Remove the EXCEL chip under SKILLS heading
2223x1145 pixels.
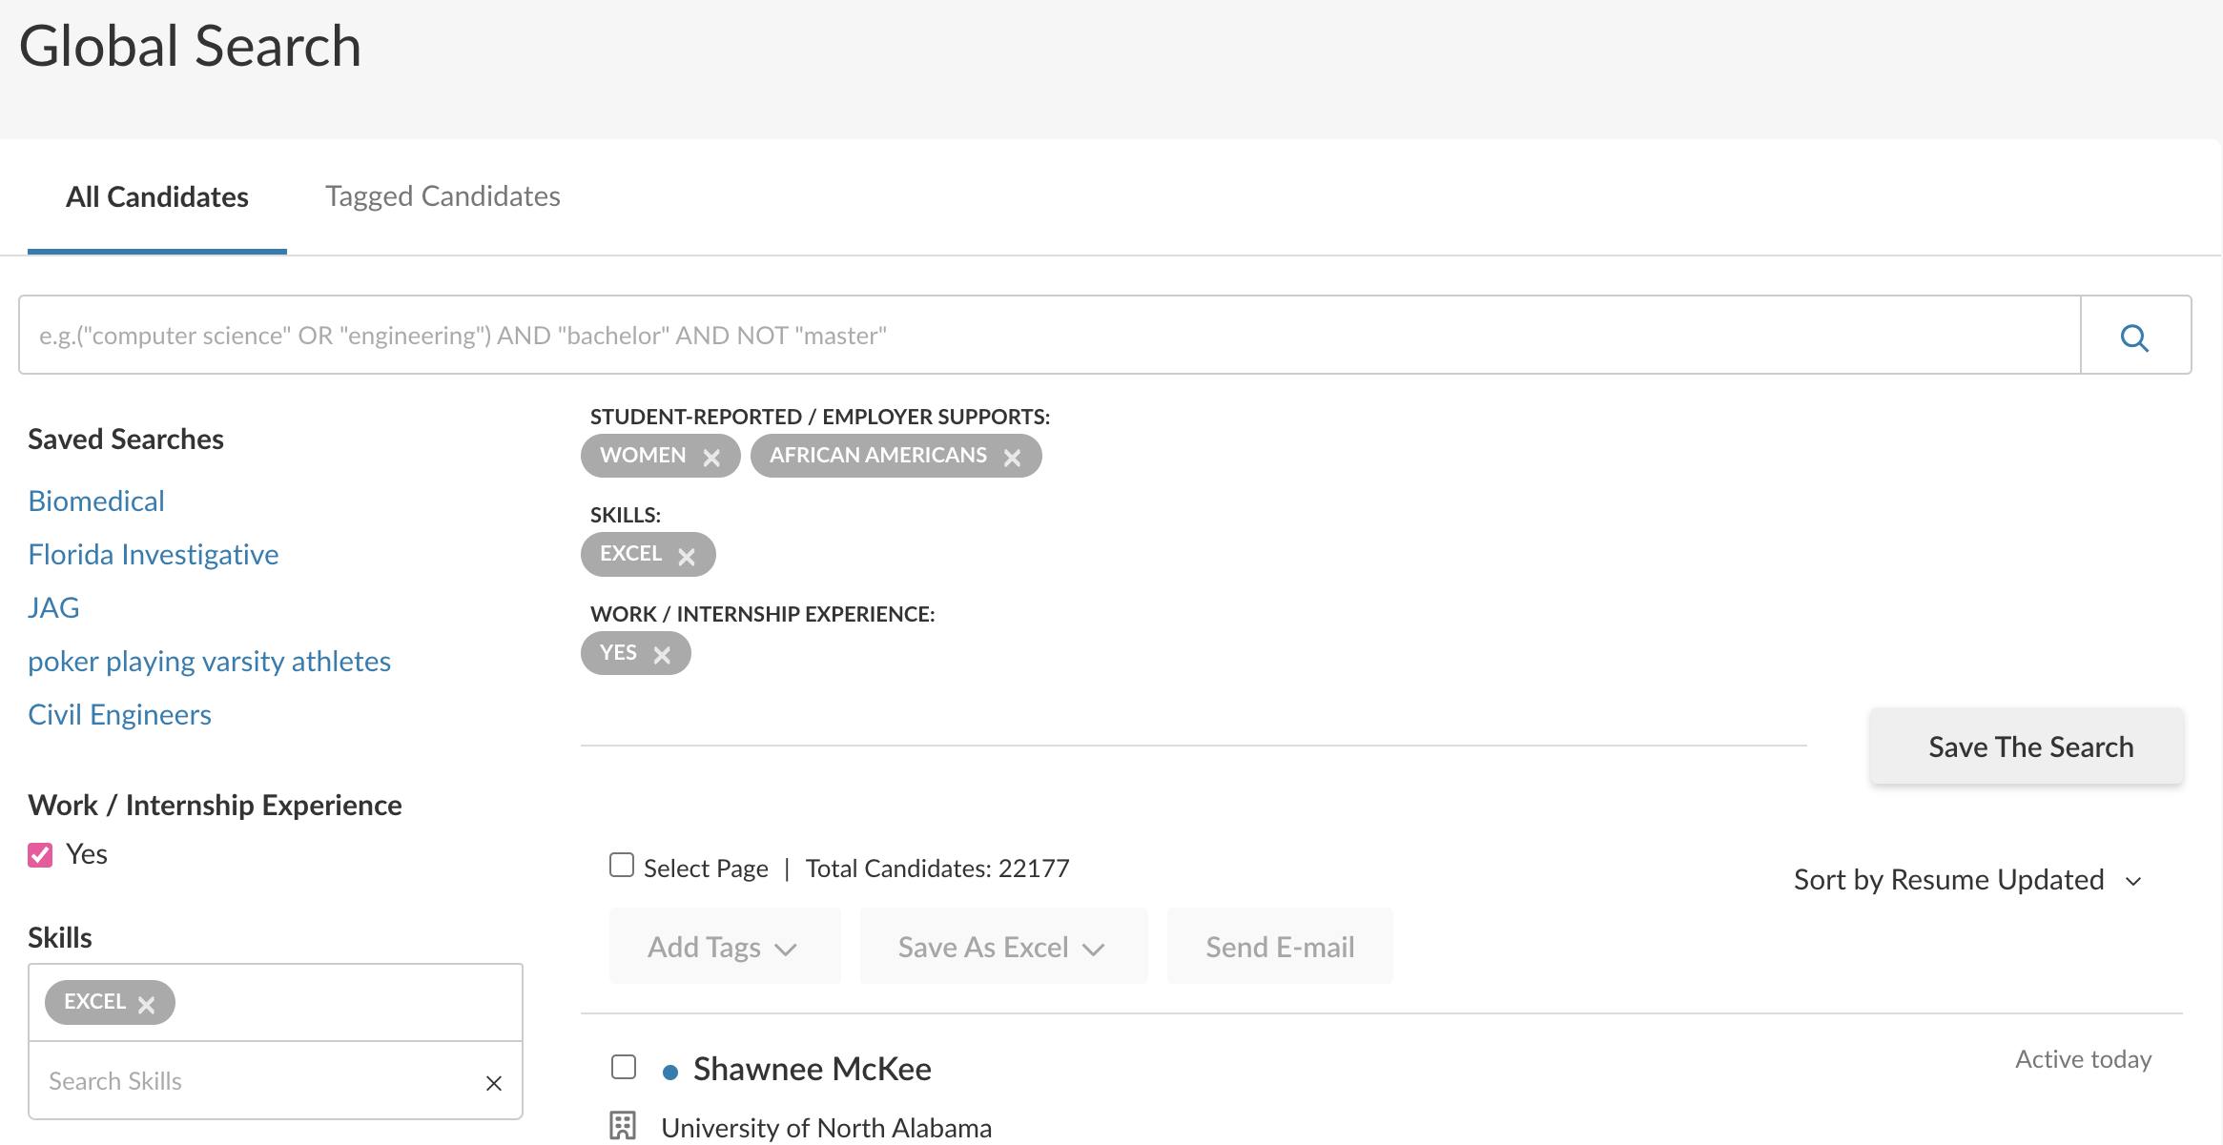[x=687, y=557]
